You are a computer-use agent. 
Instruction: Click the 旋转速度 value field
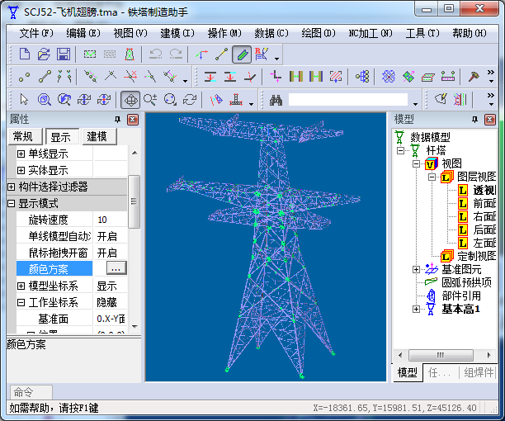[111, 220]
